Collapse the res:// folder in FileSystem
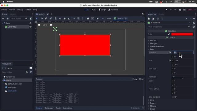 click(2, 80)
